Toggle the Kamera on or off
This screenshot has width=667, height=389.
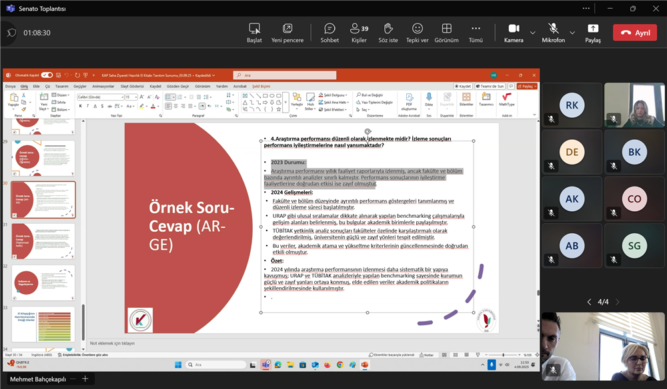coord(514,33)
